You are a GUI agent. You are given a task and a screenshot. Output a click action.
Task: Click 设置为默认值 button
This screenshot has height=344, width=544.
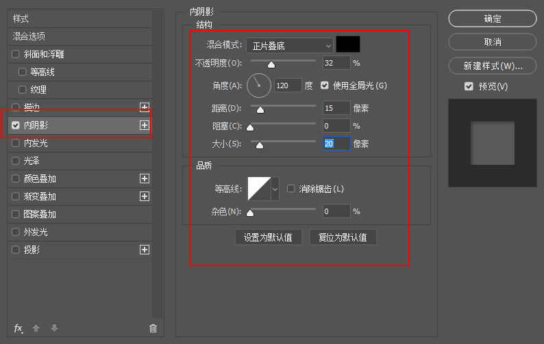pos(268,237)
